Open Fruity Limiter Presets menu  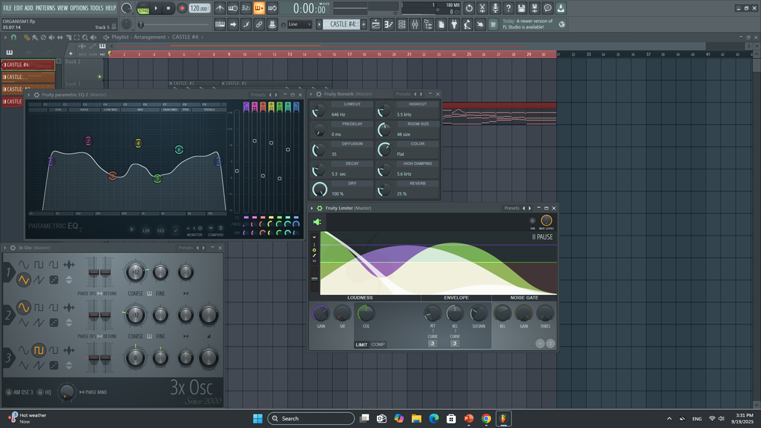[512, 208]
